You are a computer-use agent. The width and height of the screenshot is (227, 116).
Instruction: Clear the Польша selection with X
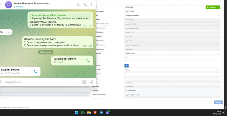point(215,70)
